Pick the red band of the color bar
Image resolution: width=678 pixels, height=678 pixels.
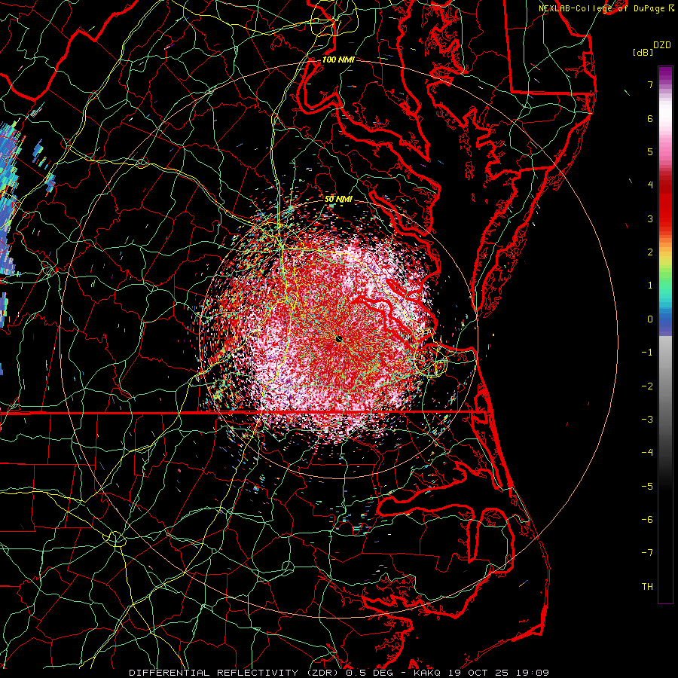pyautogui.click(x=665, y=203)
